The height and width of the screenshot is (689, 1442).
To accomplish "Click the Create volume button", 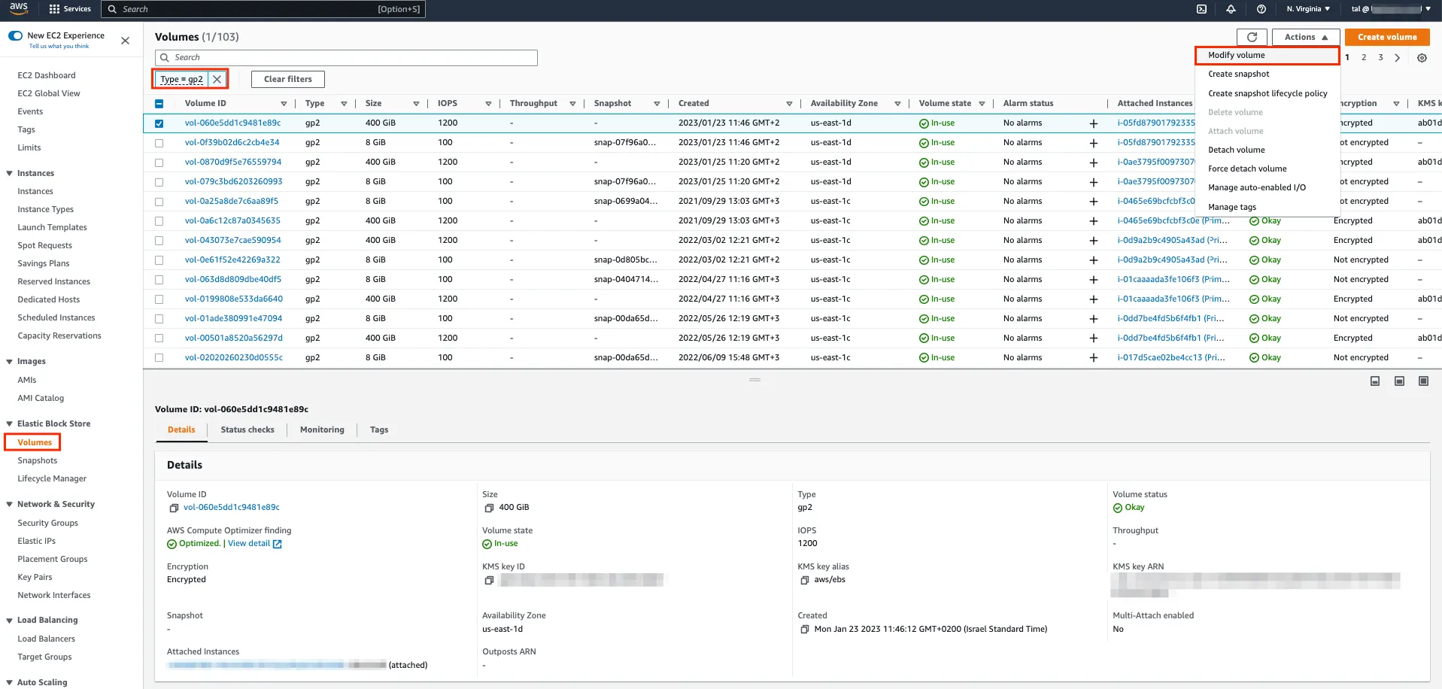I will click(1387, 37).
